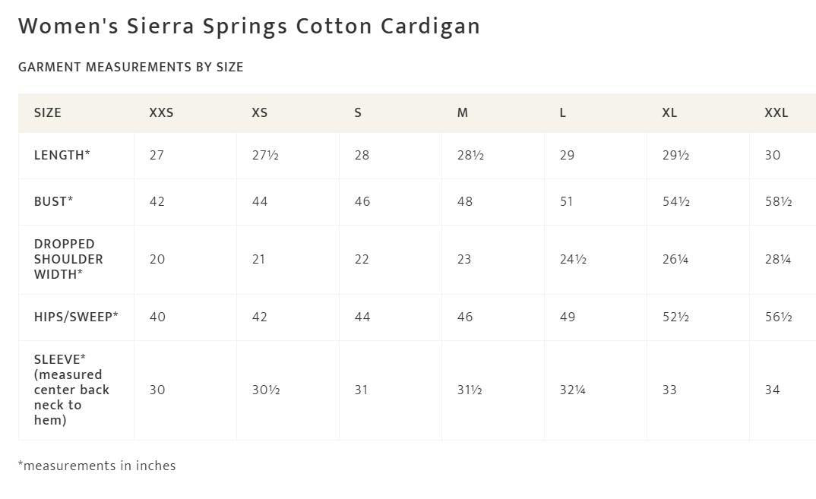Image resolution: width=816 pixels, height=499 pixels.
Task: Select the GARMENT MEASUREMENTS BY SIZE heading
Action: (131, 67)
